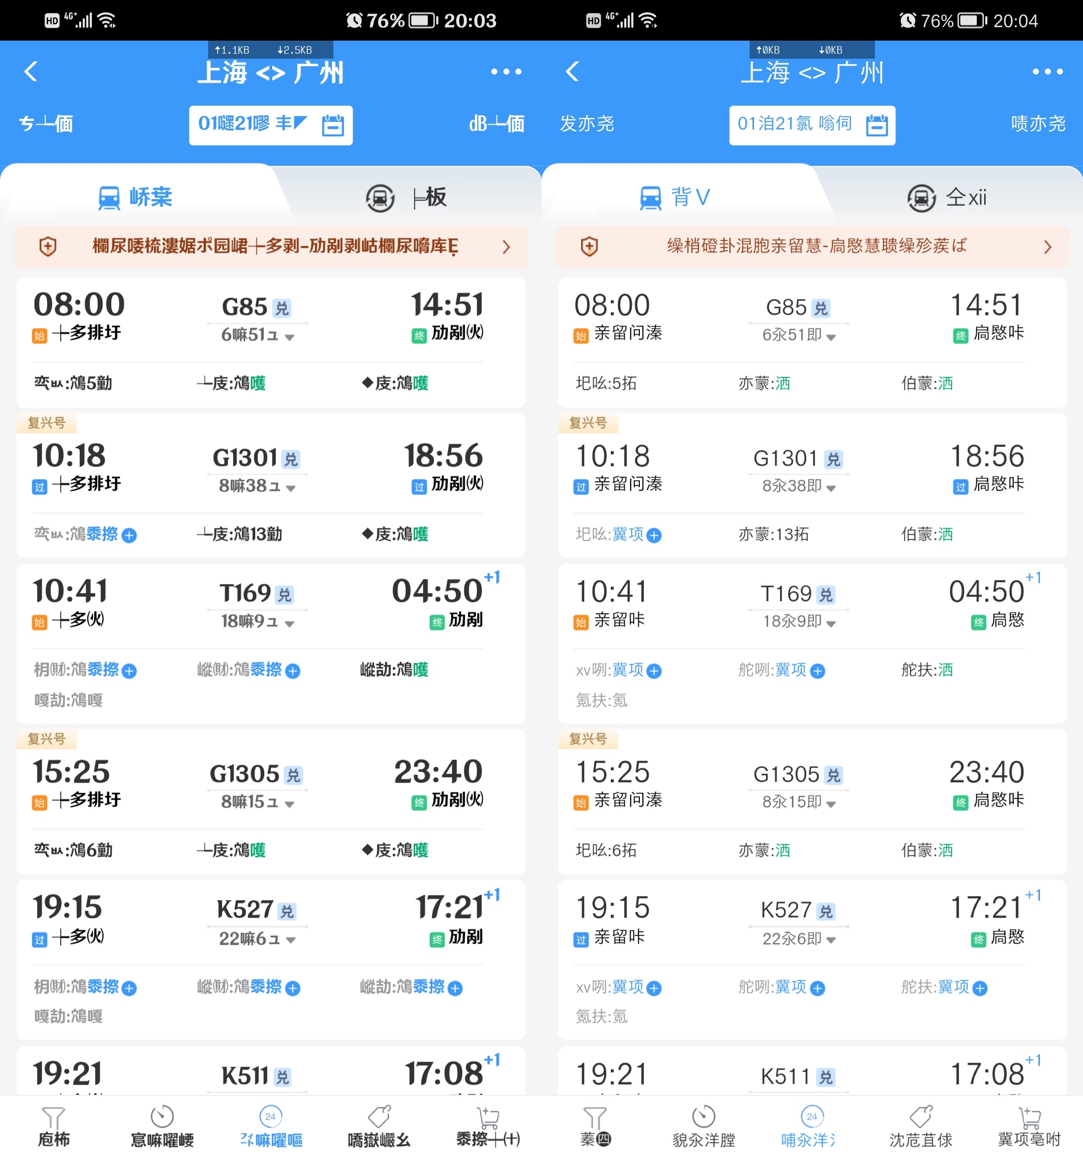Select train tab in left screen
1083x1160 pixels.
135,197
